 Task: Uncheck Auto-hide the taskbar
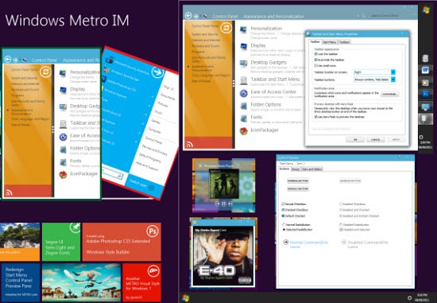tap(316, 60)
